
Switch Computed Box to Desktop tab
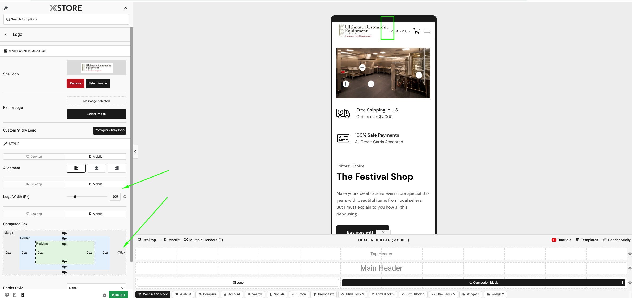(x=34, y=214)
